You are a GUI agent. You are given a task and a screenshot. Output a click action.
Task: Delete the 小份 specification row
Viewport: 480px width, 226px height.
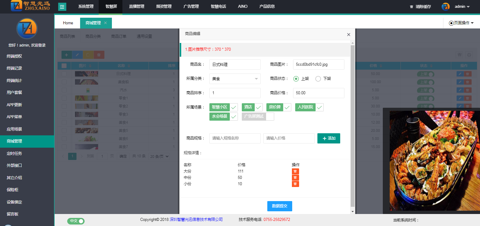(x=295, y=184)
